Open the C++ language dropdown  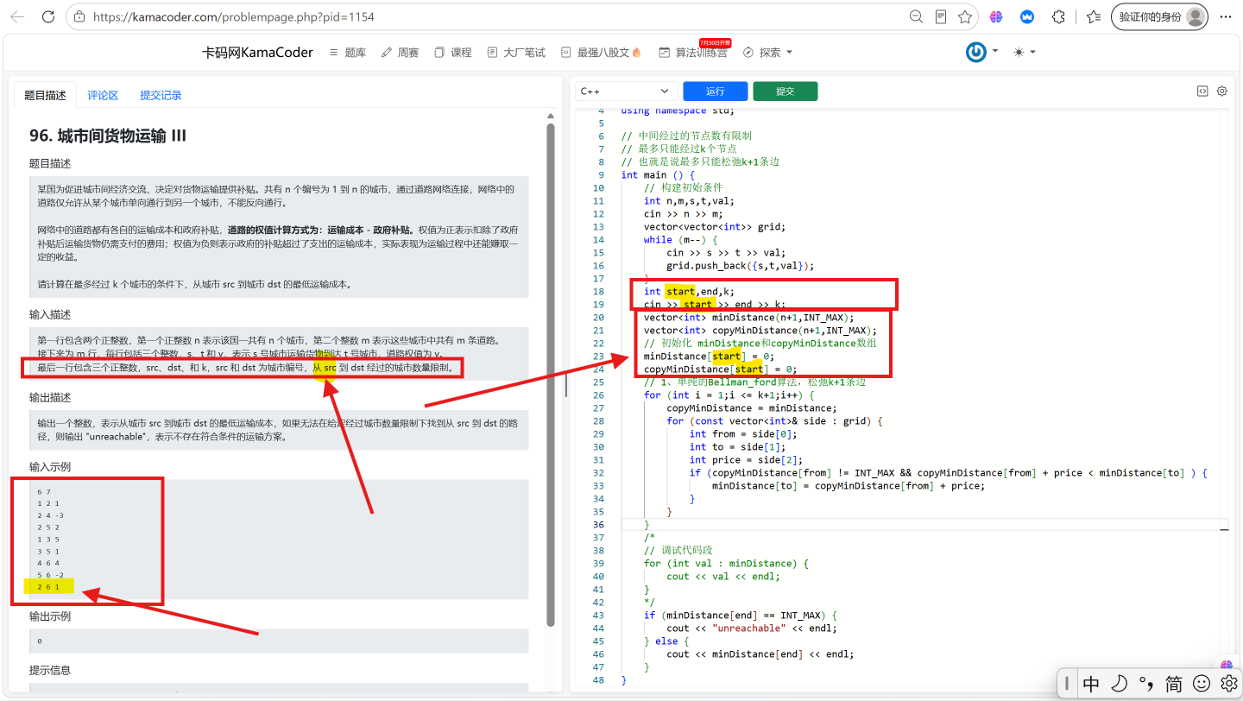coord(628,91)
